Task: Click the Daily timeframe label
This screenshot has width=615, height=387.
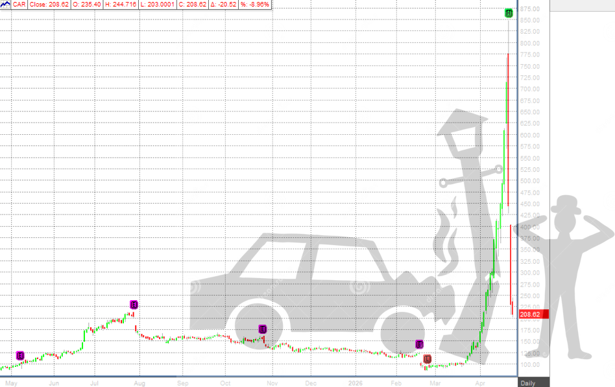Action: coord(527,382)
